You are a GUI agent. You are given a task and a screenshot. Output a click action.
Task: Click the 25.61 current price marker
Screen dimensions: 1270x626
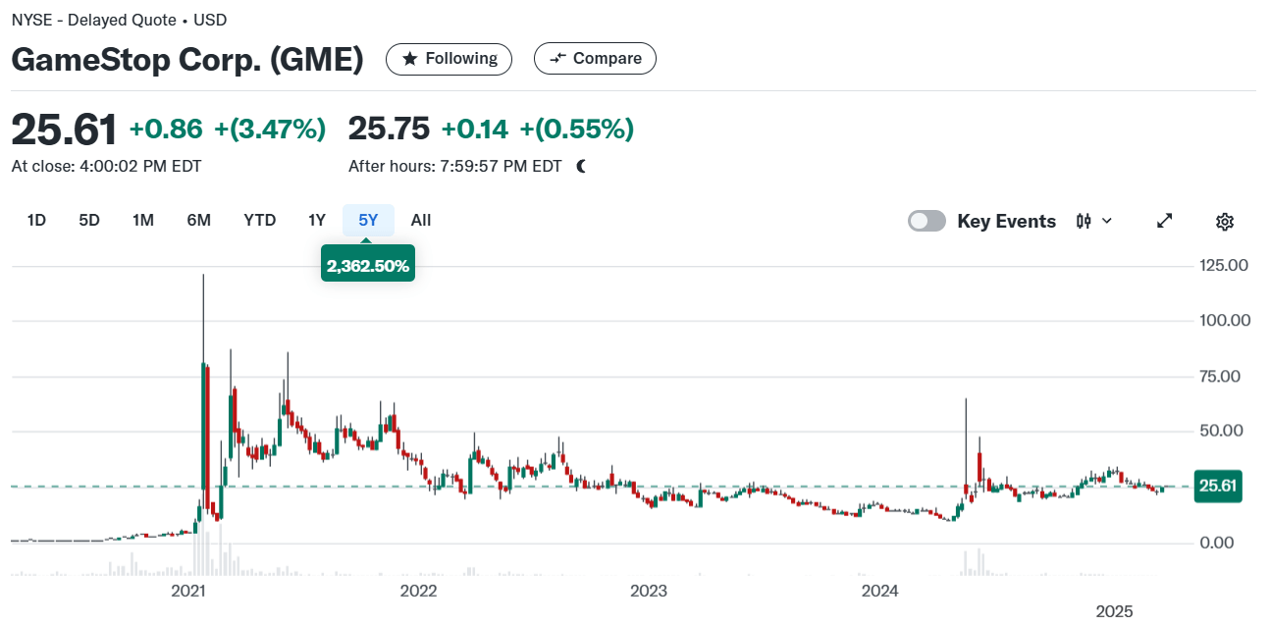point(1218,486)
